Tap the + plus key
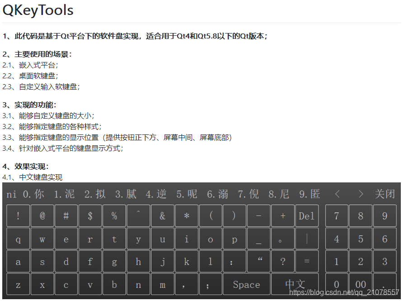This screenshot has height=301, width=404. tap(282, 215)
